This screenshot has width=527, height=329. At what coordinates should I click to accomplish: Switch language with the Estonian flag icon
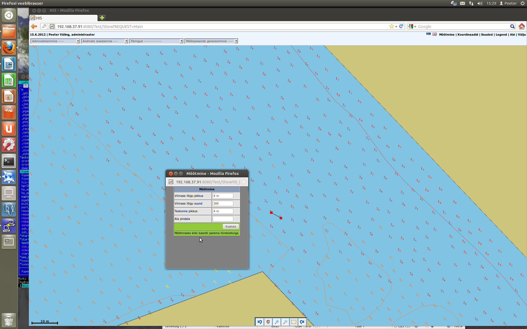point(428,34)
